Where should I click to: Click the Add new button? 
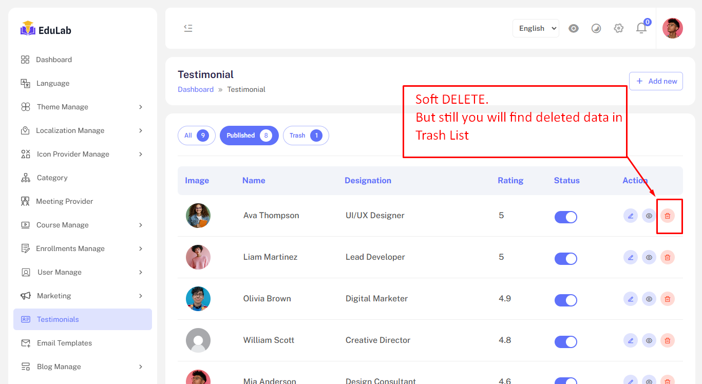(656, 81)
